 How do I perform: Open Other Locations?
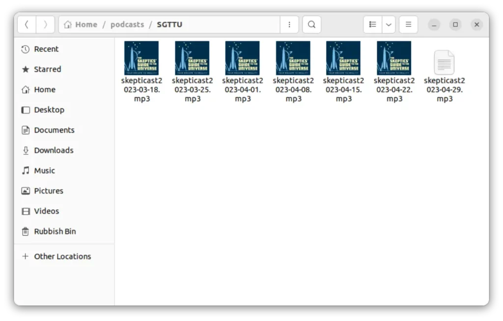[62, 256]
